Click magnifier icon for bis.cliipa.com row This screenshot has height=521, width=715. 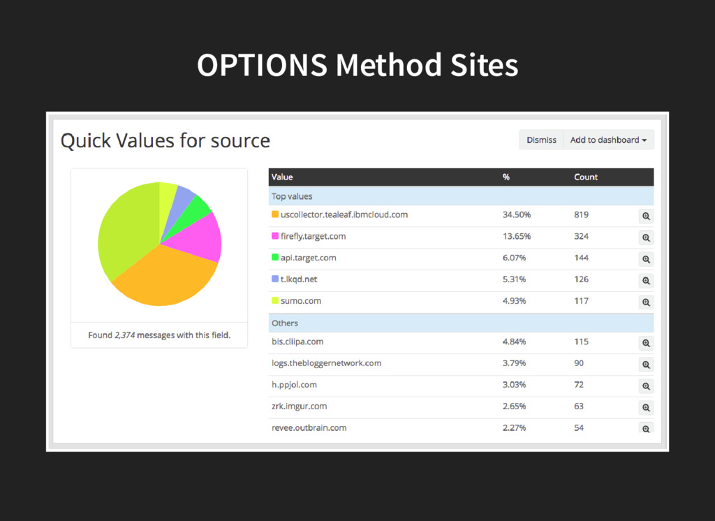(646, 343)
